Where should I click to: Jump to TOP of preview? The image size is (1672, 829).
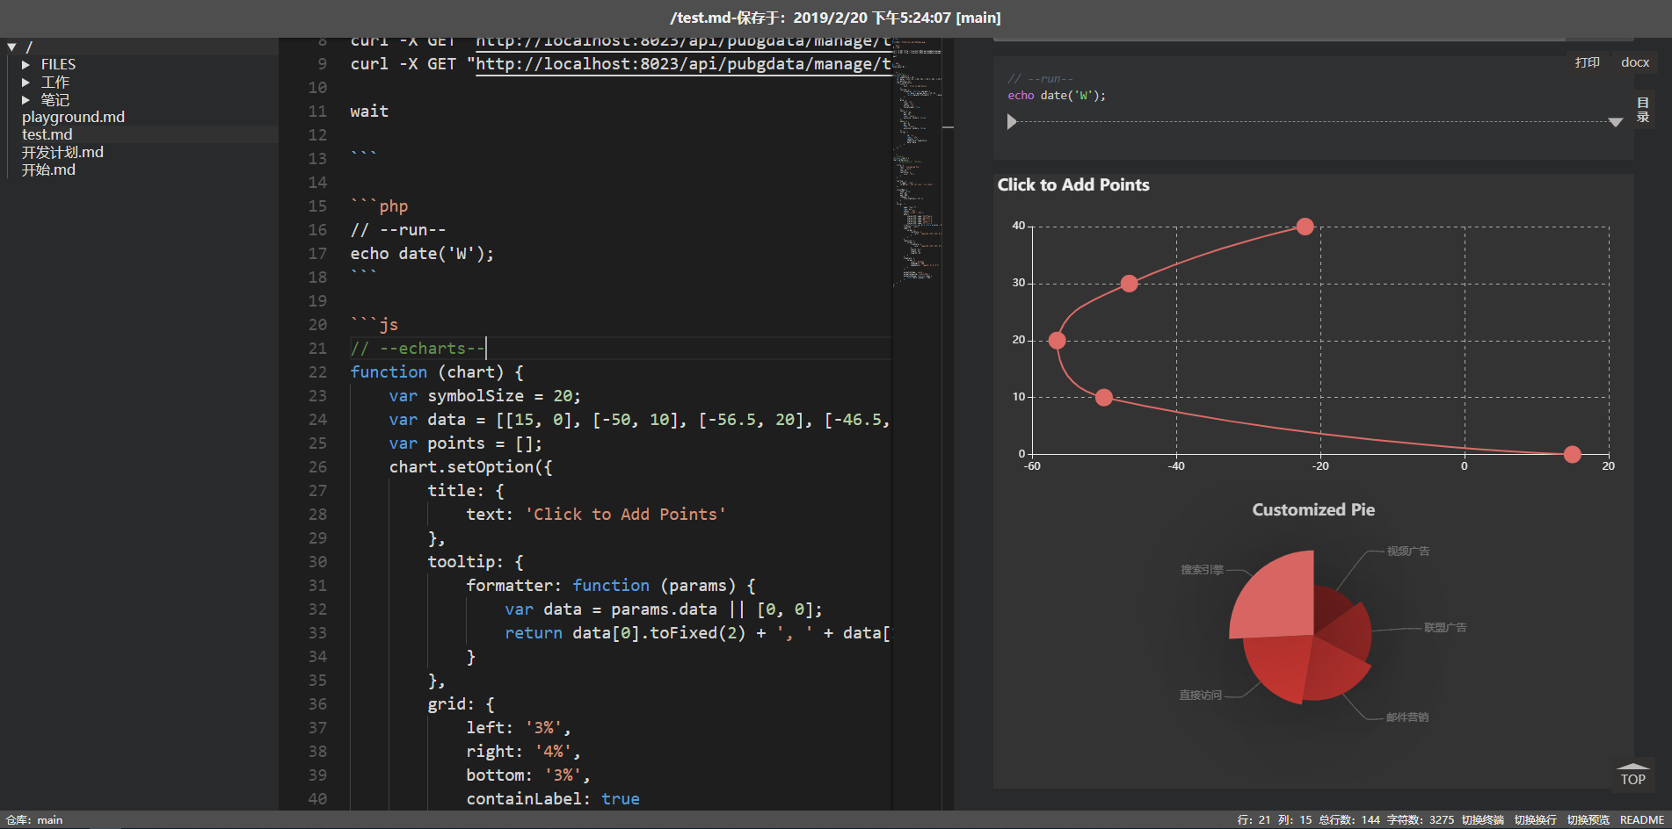1633,775
